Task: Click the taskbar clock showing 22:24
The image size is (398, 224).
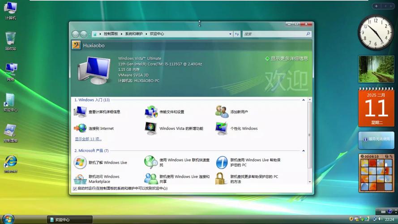Action: (389, 219)
